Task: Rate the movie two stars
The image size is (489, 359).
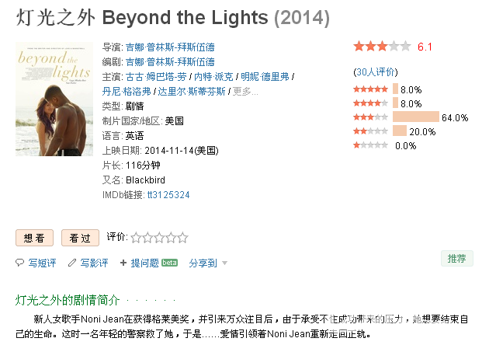Action: pyautogui.click(x=147, y=238)
